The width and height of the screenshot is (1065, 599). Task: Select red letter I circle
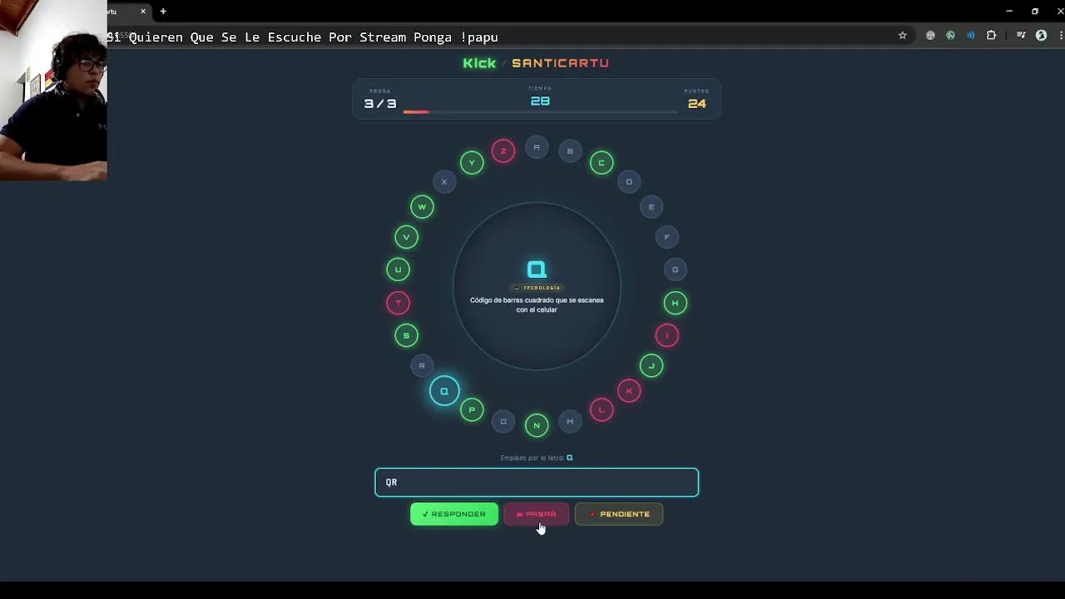[666, 335]
